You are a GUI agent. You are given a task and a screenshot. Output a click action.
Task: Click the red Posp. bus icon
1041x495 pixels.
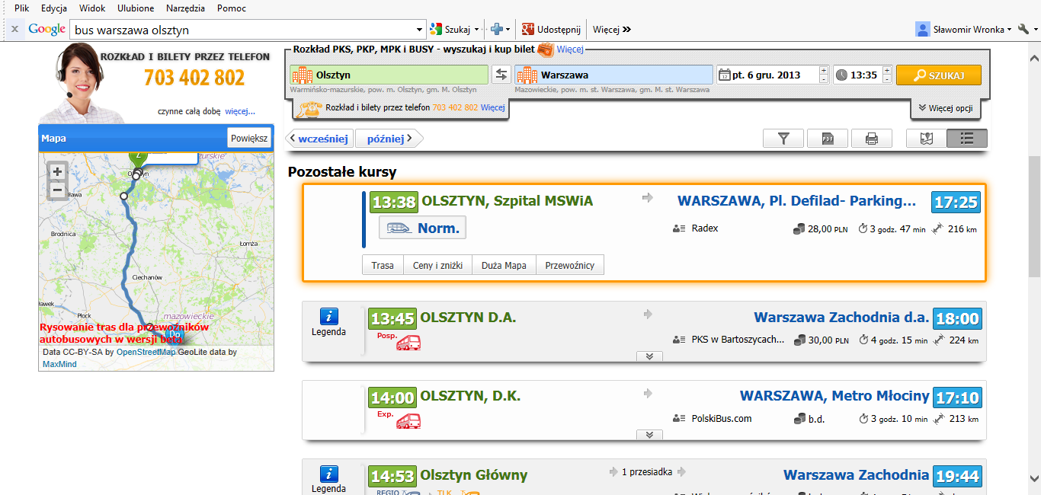(408, 343)
